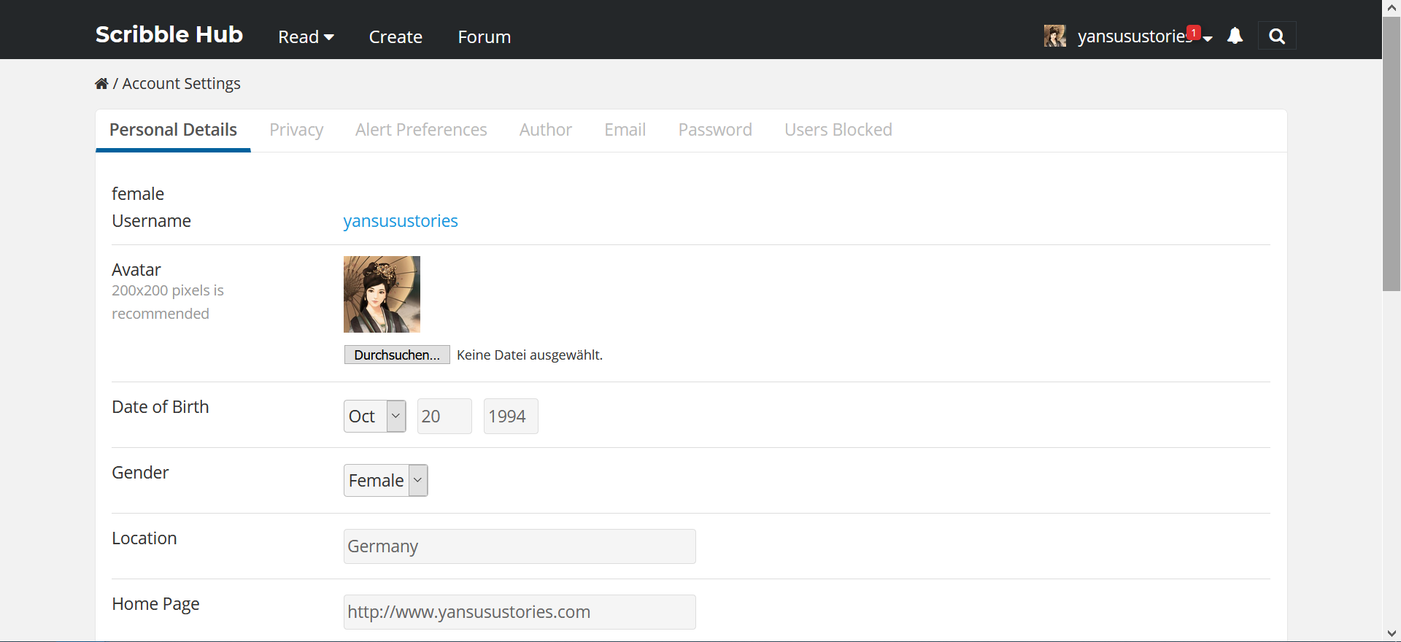Click the profile avatar thumbnail
The image size is (1401, 642).
pos(382,294)
